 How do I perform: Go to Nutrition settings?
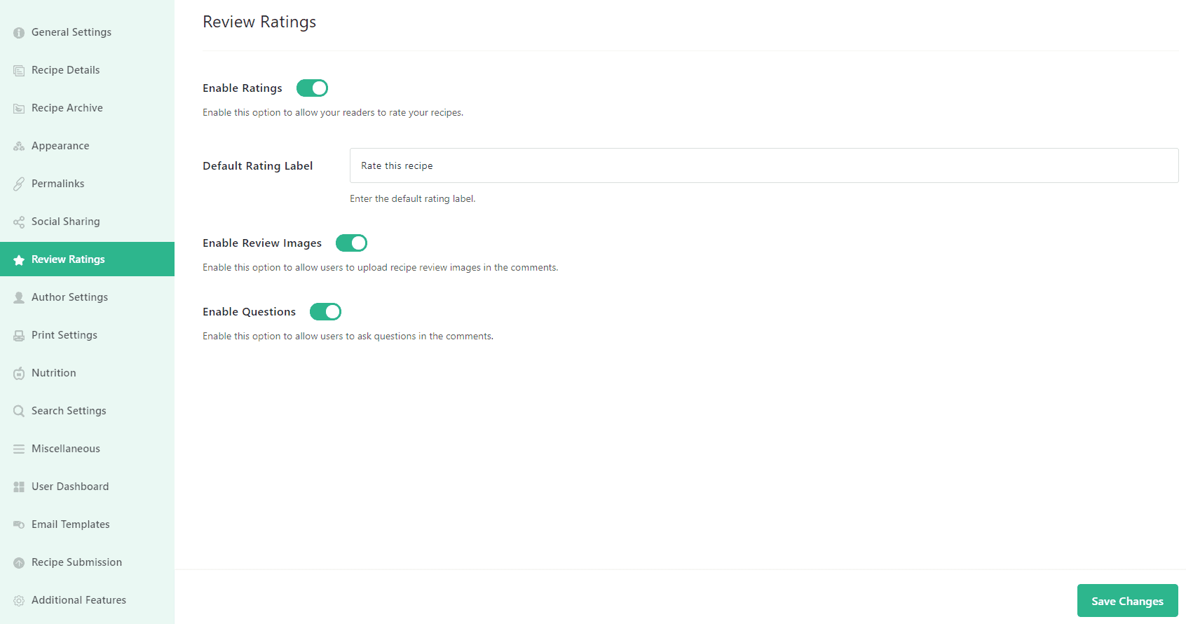[x=87, y=373]
